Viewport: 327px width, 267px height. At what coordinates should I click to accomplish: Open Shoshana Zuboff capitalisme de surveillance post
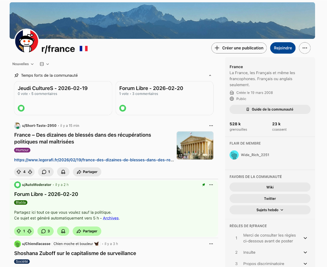tap(75, 253)
